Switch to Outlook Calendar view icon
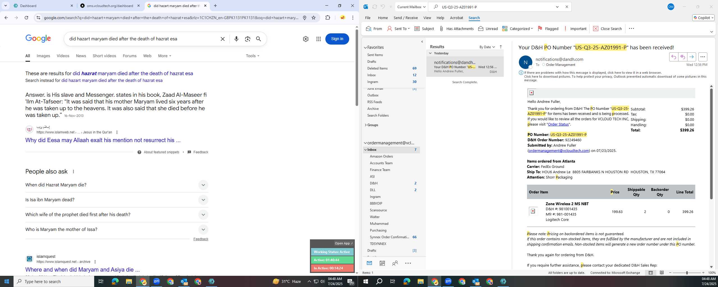This screenshot has height=287, width=718. [x=382, y=263]
